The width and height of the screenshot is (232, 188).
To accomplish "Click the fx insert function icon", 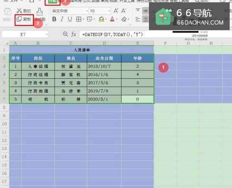I will point(74,34).
